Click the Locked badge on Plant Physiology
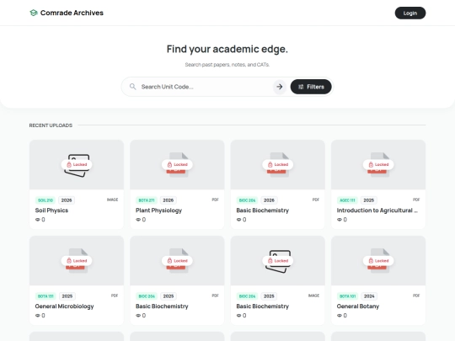 177,164
